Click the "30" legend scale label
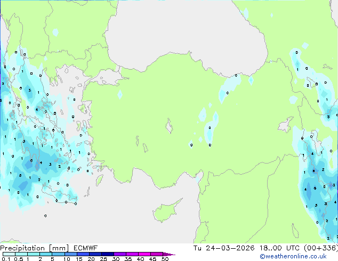This screenshot has width=338, height=261. (116, 259)
